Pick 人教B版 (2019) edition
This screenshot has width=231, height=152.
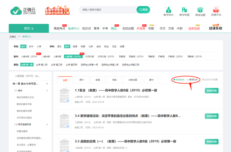point(73,56)
